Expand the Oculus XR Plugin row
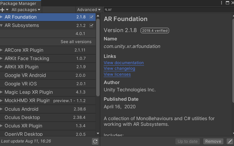Screen dimensions: 234x146 (x=1, y=126)
